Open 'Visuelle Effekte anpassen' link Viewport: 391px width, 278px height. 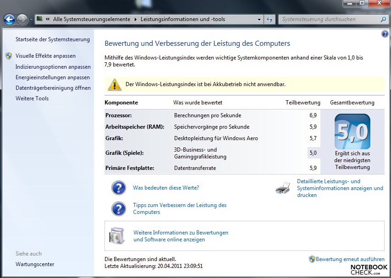click(45, 56)
